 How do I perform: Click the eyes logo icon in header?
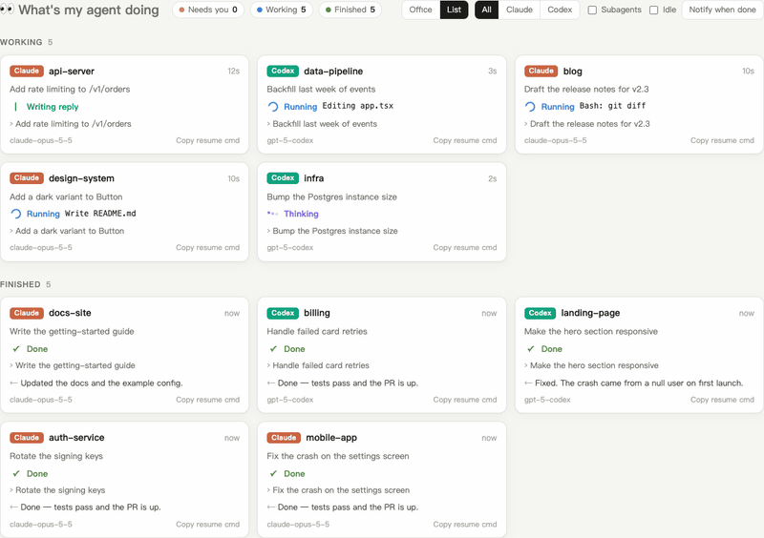click(x=7, y=10)
